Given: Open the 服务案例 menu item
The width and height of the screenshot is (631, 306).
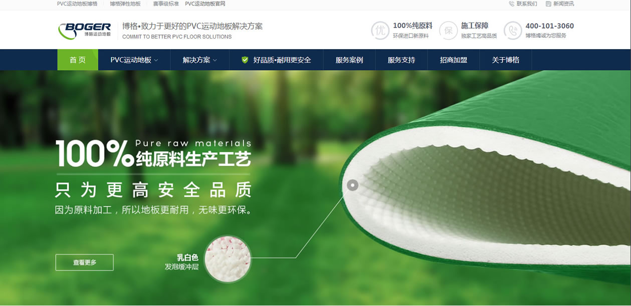Looking at the screenshot, I should [x=349, y=60].
